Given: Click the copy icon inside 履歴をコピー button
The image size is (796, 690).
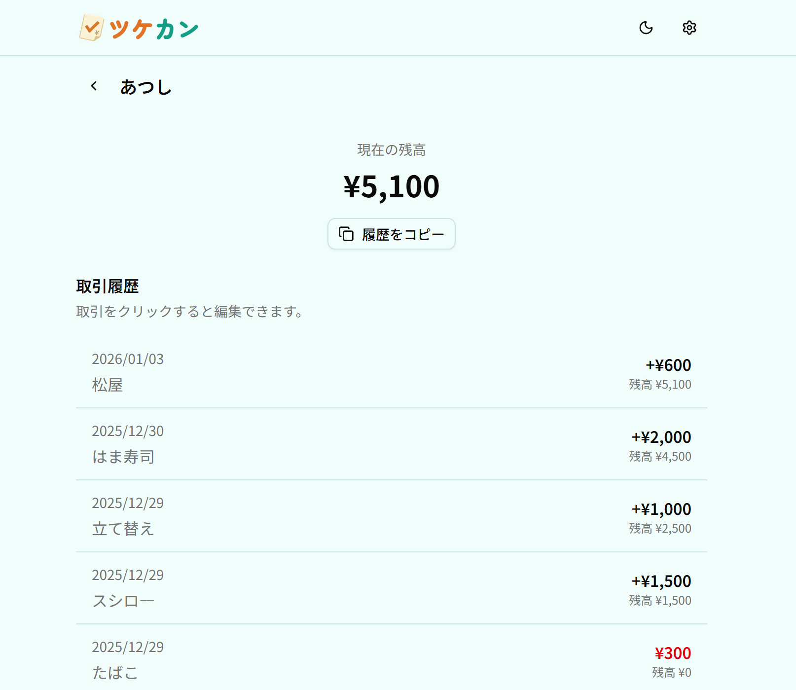Looking at the screenshot, I should pos(346,234).
